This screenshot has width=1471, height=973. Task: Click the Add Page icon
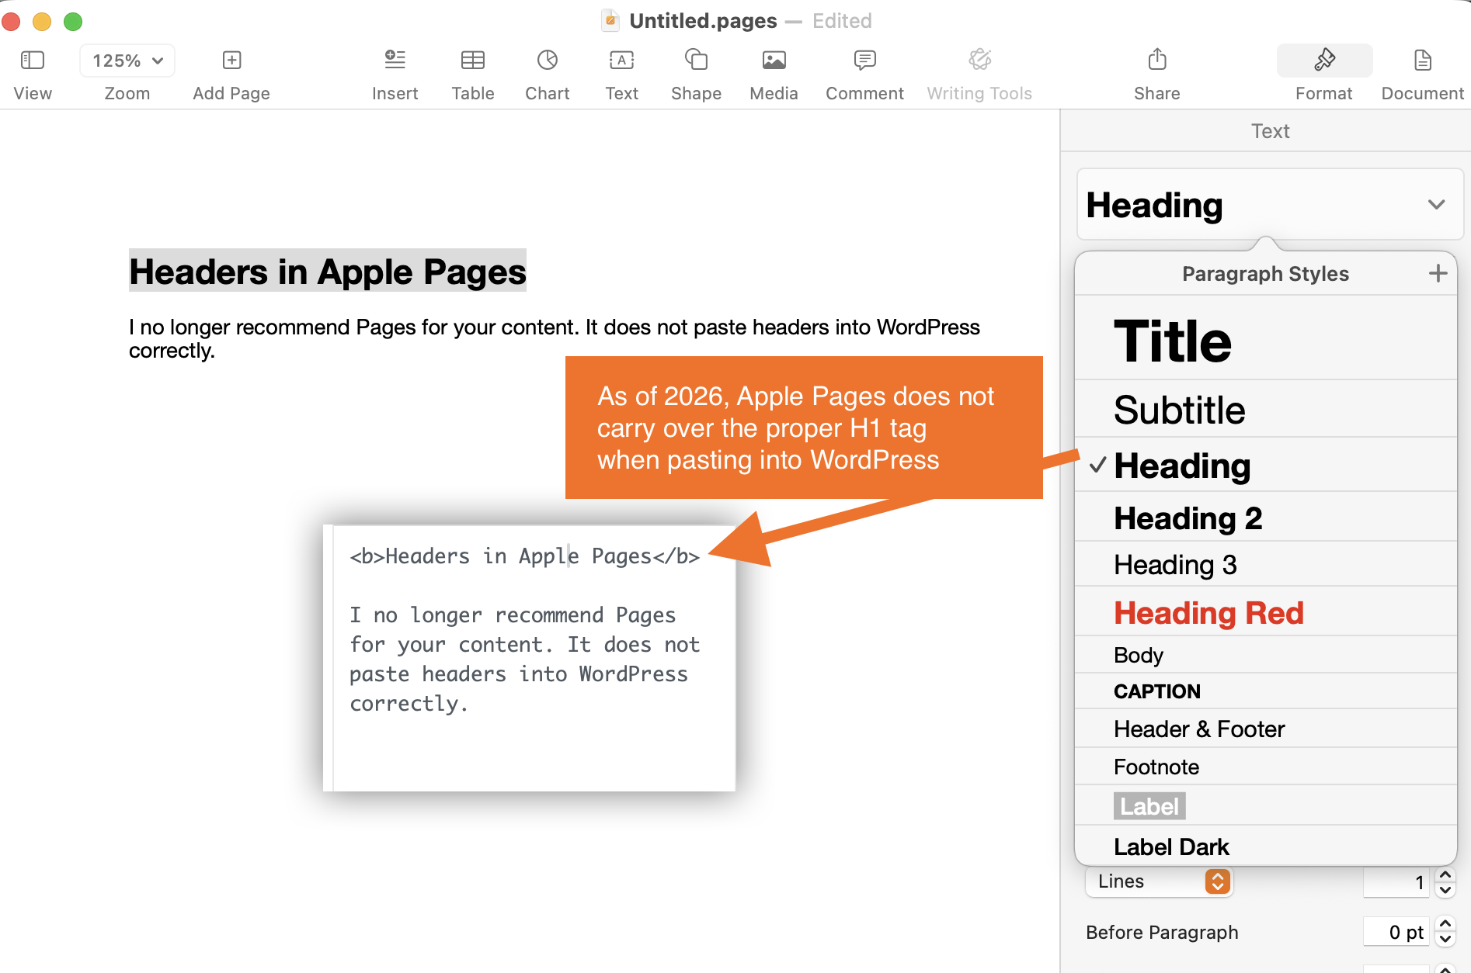pos(231,61)
